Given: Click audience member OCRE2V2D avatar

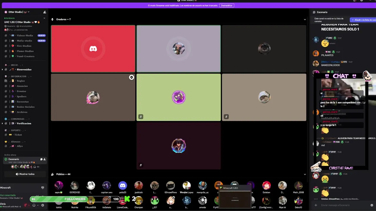Looking at the screenshot, I should (x=75, y=185).
